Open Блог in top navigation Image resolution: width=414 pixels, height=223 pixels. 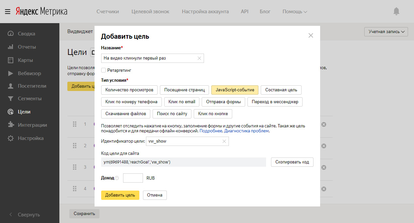click(265, 12)
